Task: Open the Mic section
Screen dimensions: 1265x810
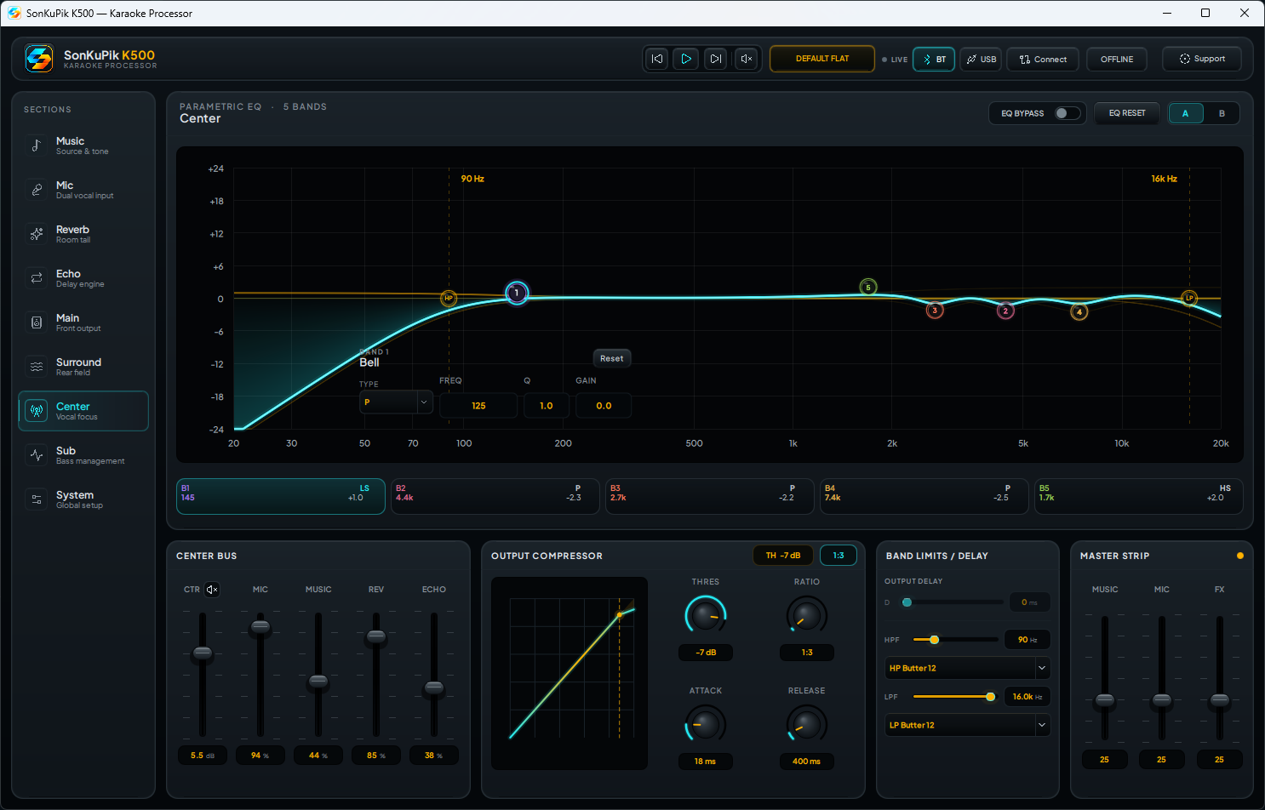Action: tap(83, 190)
